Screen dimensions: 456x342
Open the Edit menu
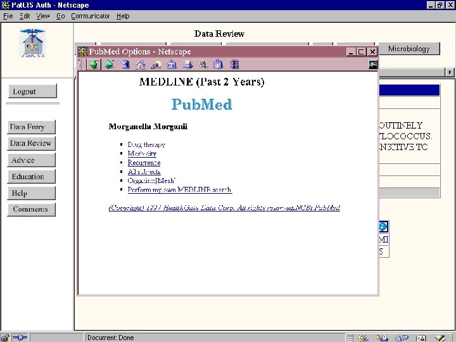(25, 16)
